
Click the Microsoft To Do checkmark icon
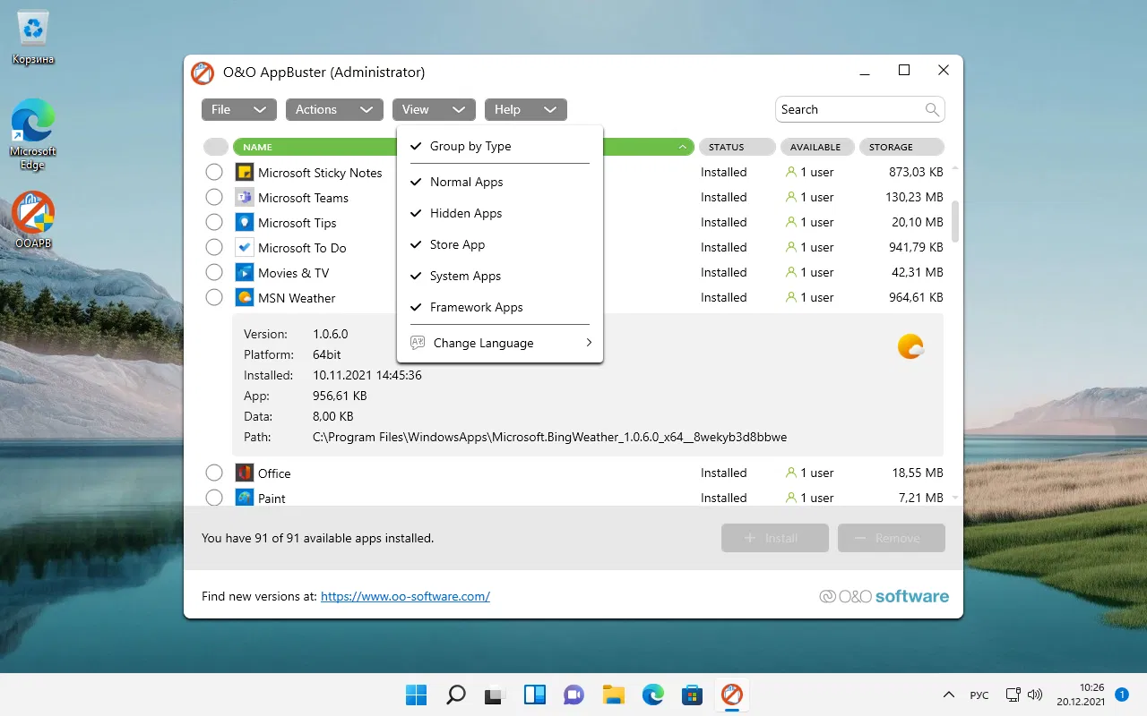(245, 247)
